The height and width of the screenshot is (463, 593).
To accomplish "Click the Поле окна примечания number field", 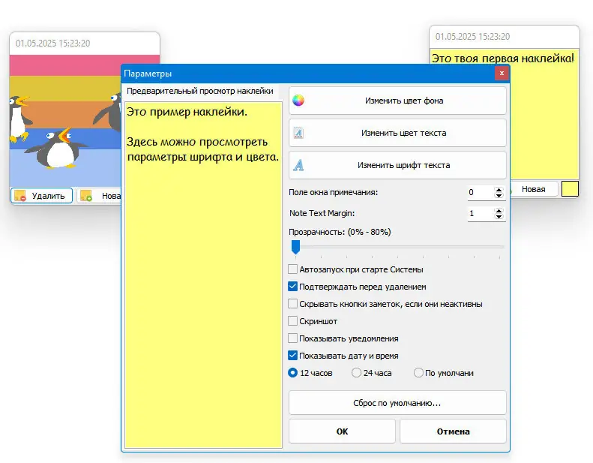I will tap(481, 192).
